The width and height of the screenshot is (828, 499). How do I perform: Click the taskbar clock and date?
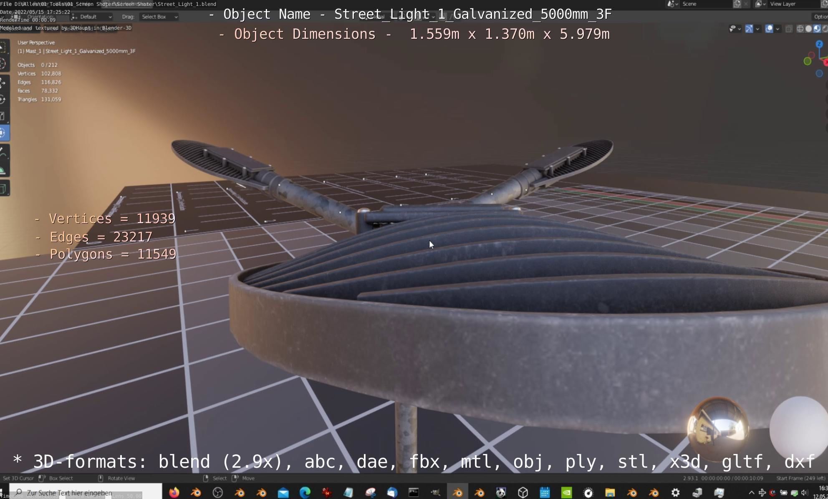point(821,492)
